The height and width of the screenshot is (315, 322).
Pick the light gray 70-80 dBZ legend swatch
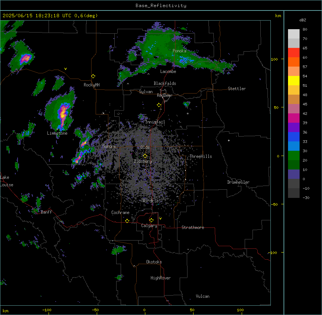click(x=294, y=34)
